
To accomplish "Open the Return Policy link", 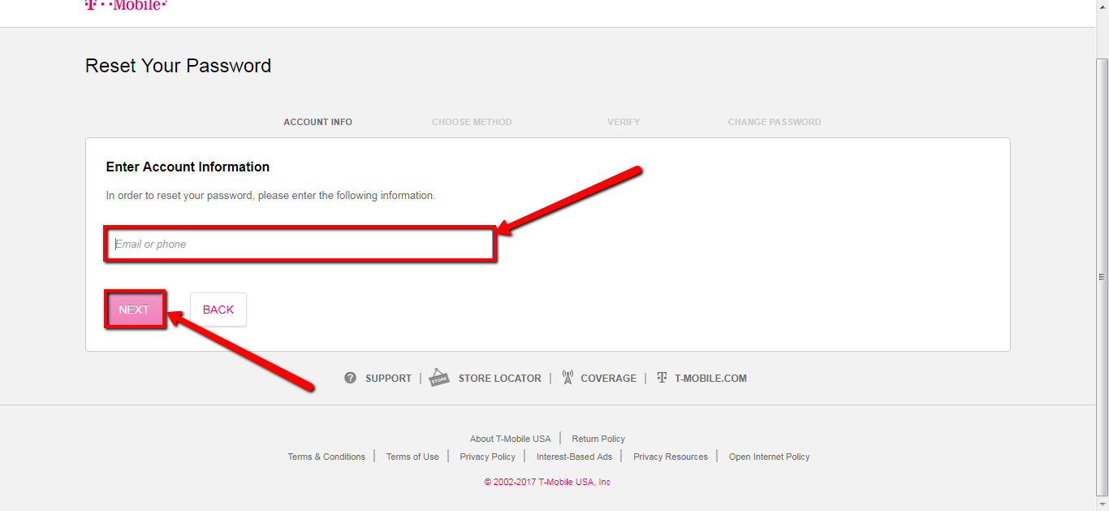I will click(x=598, y=438).
